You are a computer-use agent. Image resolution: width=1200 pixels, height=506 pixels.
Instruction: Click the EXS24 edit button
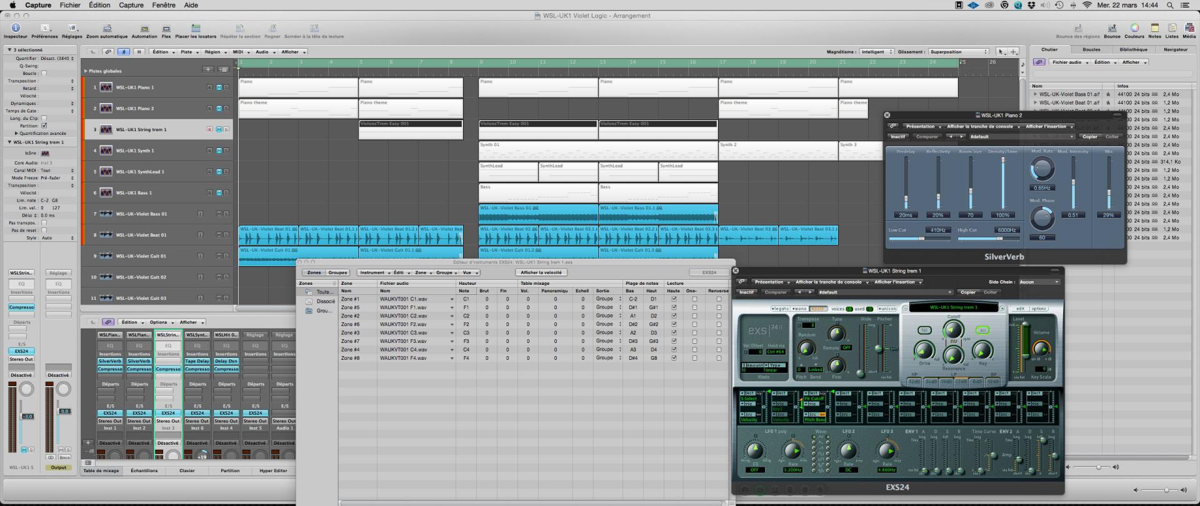1021,309
